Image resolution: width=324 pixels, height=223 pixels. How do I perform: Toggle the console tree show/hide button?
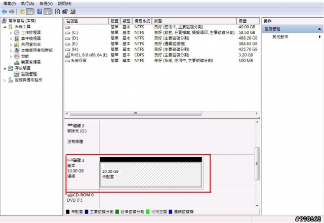(30, 12)
